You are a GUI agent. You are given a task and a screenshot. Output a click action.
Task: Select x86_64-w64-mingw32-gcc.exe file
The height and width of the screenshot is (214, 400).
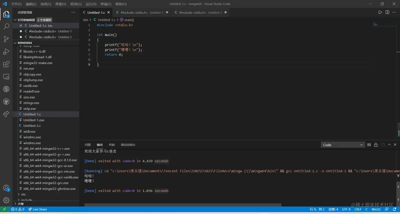tap(46, 183)
